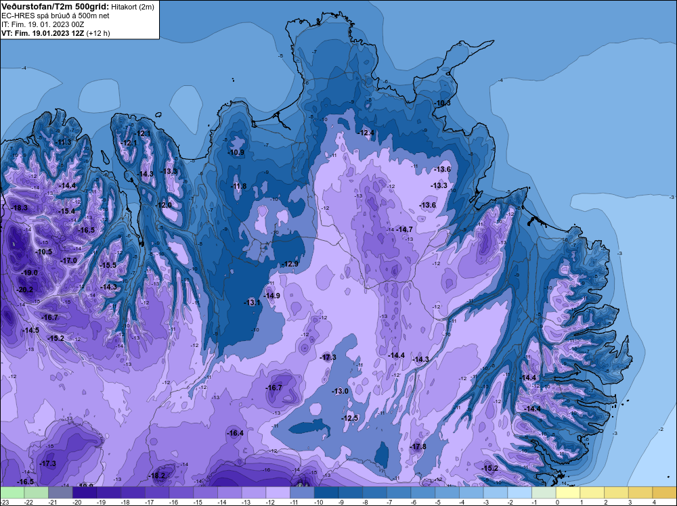This screenshot has height=506, width=677.
Task: Click the -20.2 temperature value on the map
Action: [24, 290]
